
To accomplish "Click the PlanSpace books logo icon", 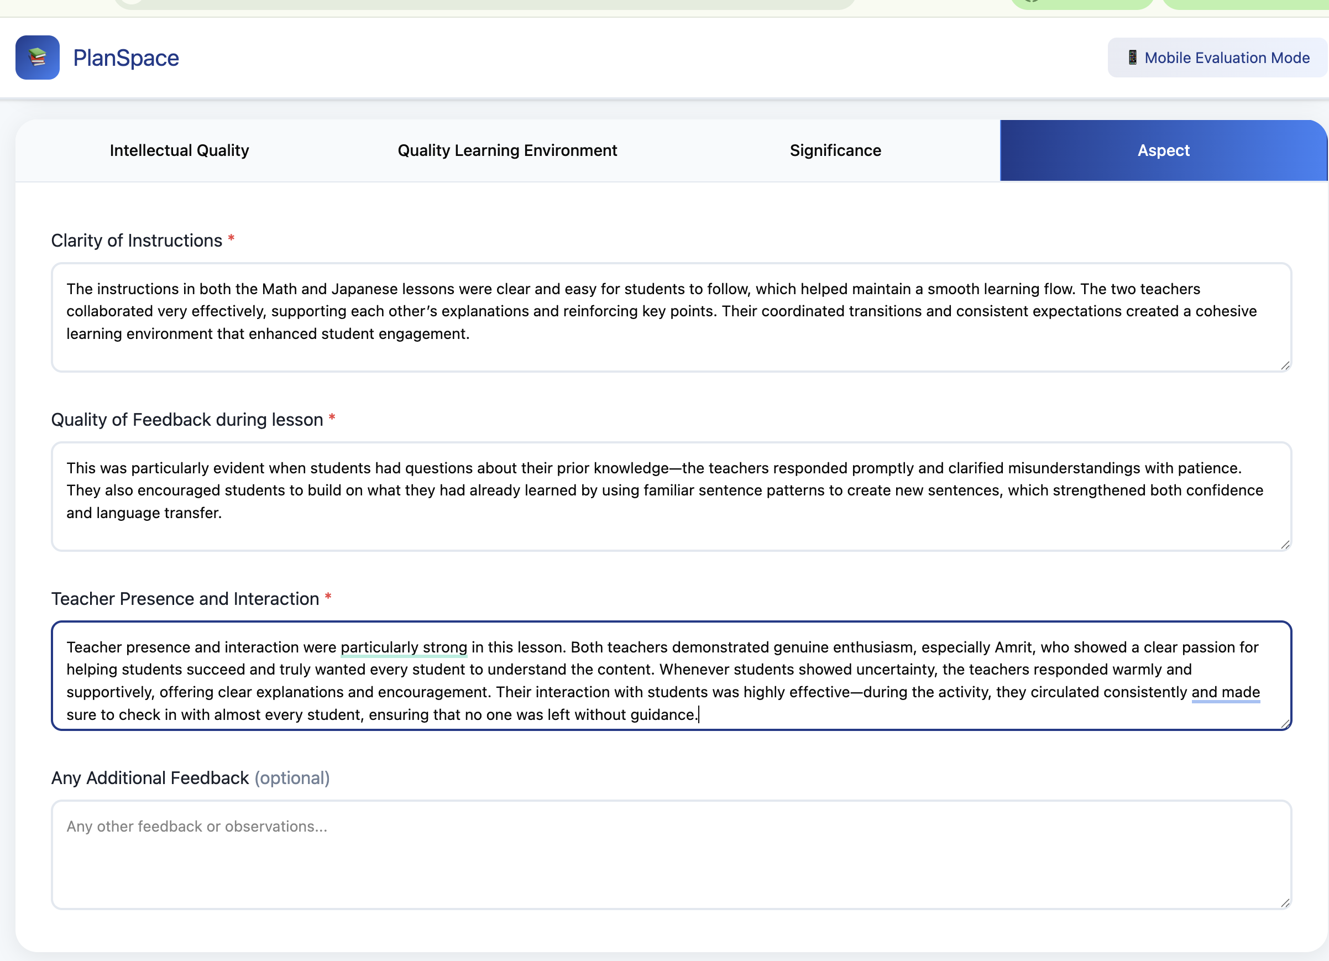I will [38, 58].
